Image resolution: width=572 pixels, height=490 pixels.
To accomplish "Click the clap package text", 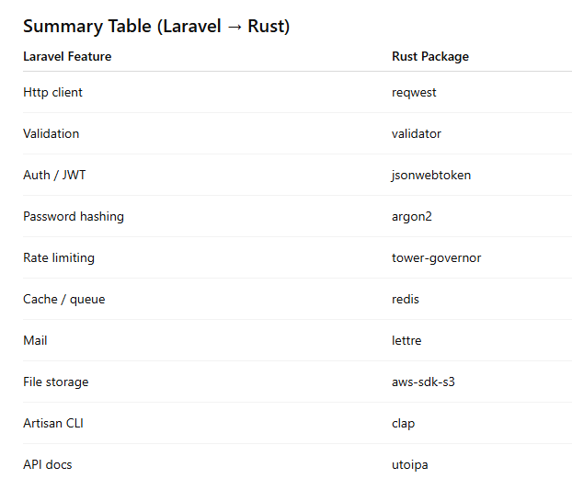I will tap(403, 423).
